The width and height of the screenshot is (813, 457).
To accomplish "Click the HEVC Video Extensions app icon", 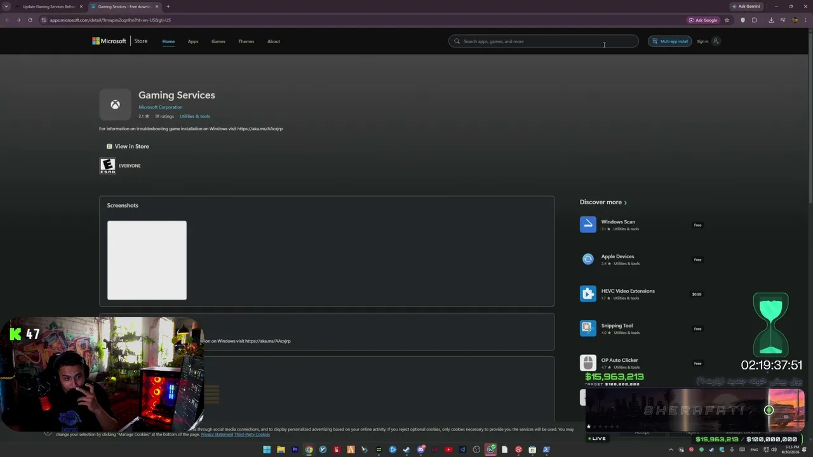I will tap(588, 294).
